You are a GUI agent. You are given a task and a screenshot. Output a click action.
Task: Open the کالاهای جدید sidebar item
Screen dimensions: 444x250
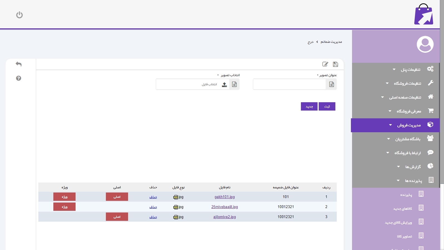pos(403,209)
